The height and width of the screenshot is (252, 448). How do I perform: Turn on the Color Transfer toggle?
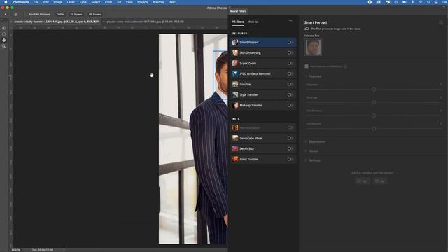290,159
